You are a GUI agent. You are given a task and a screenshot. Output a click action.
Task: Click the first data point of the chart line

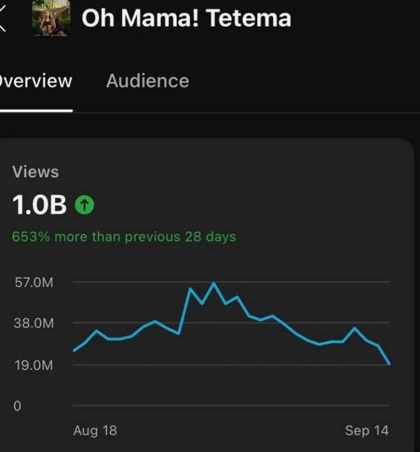73,351
